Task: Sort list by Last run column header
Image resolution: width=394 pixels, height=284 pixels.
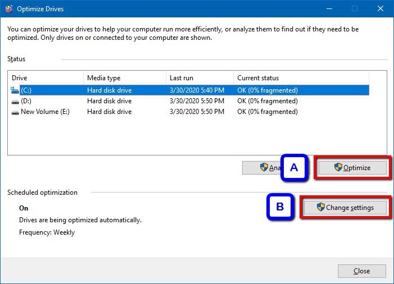Action: coord(199,78)
